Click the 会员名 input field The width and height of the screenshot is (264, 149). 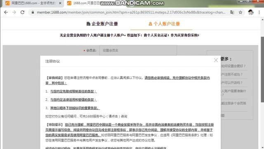pyautogui.click(x=138, y=50)
